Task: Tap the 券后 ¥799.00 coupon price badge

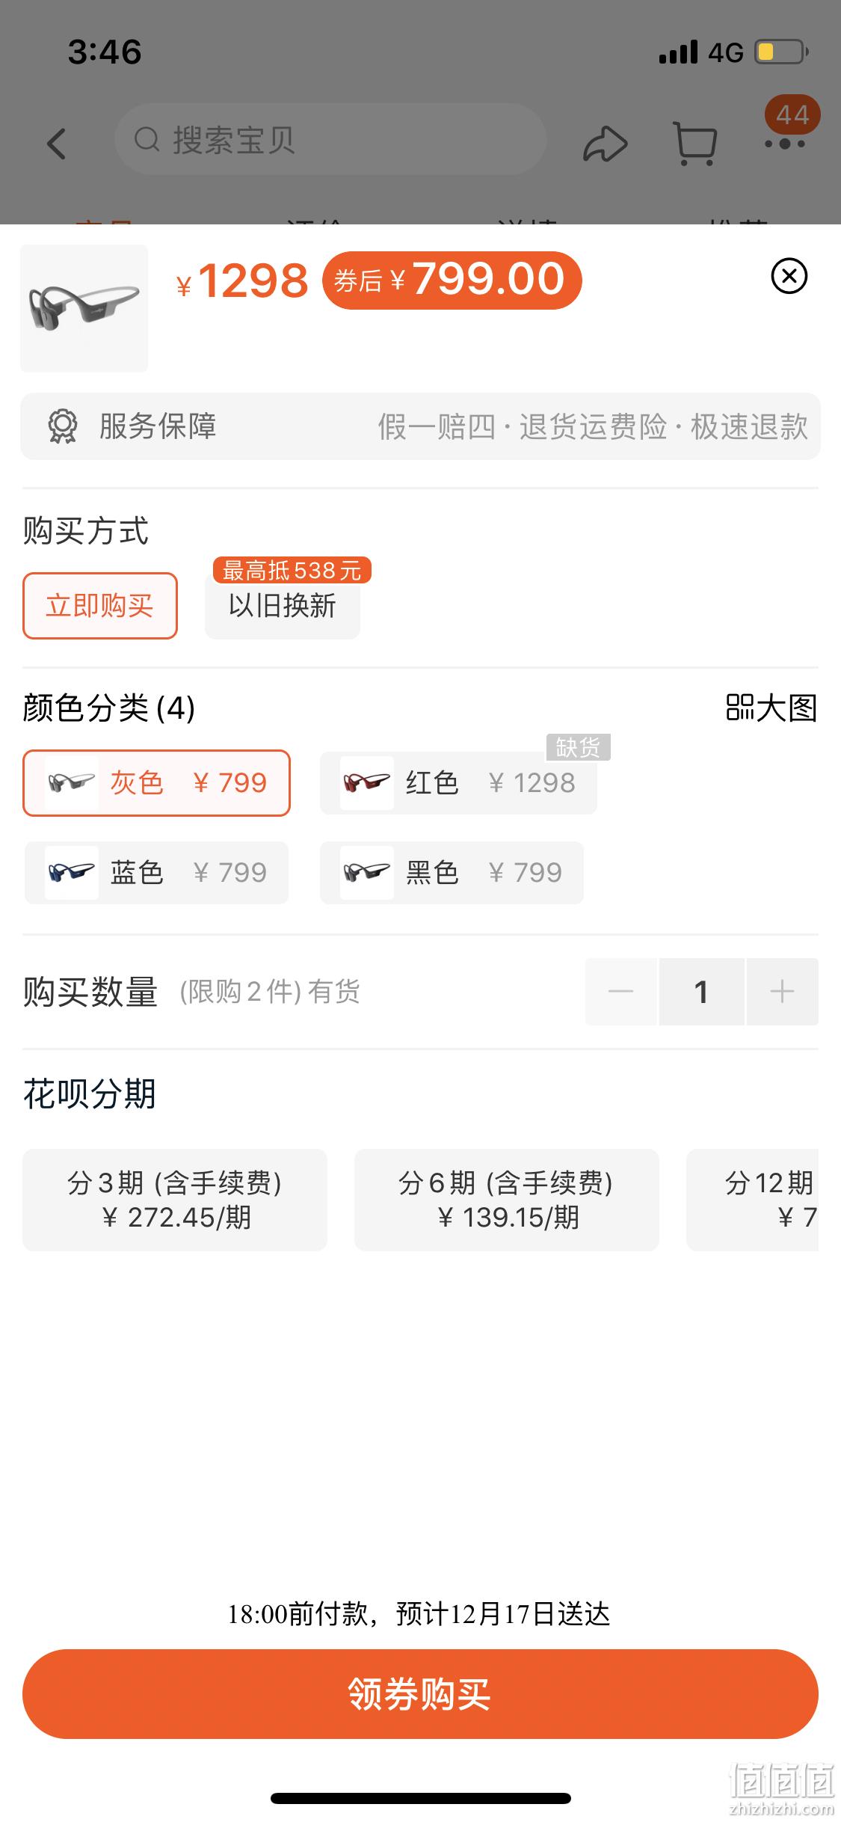Action: 452,280
